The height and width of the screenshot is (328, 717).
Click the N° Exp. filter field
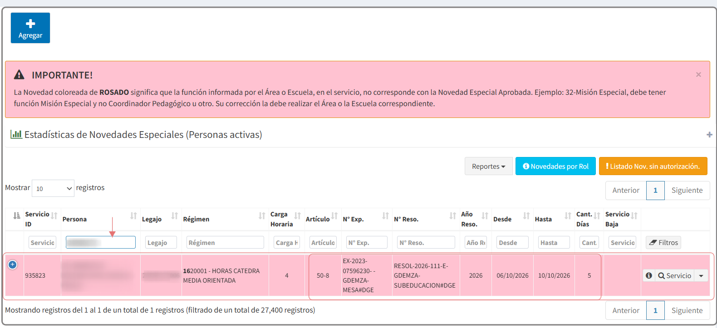[367, 243]
